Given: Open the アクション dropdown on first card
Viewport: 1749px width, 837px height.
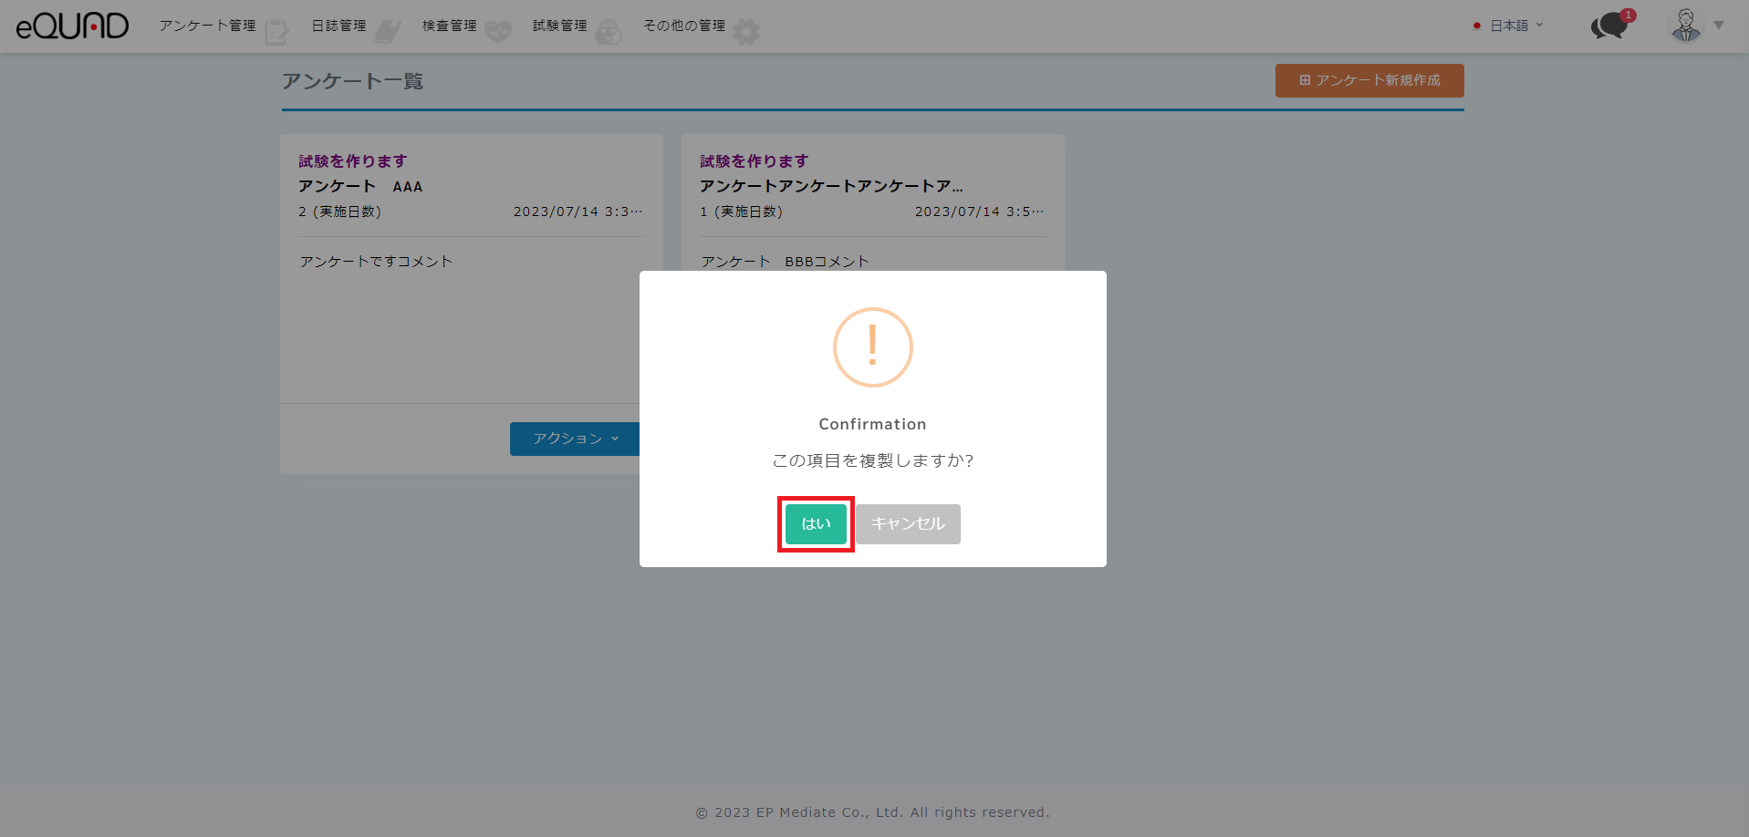Looking at the screenshot, I should tap(575, 439).
